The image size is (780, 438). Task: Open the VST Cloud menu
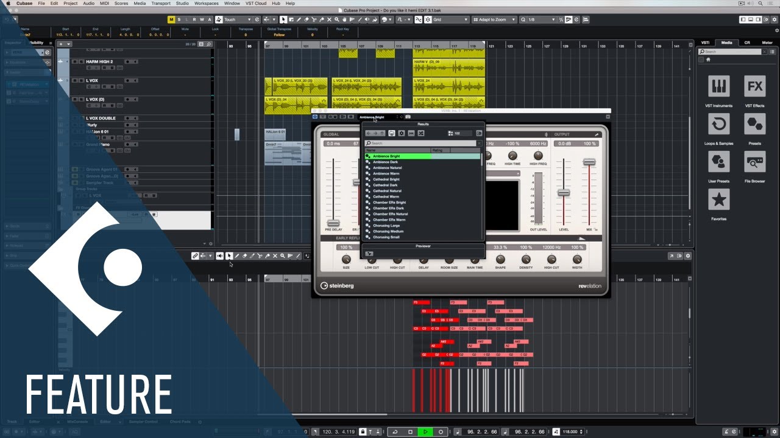pyautogui.click(x=257, y=3)
